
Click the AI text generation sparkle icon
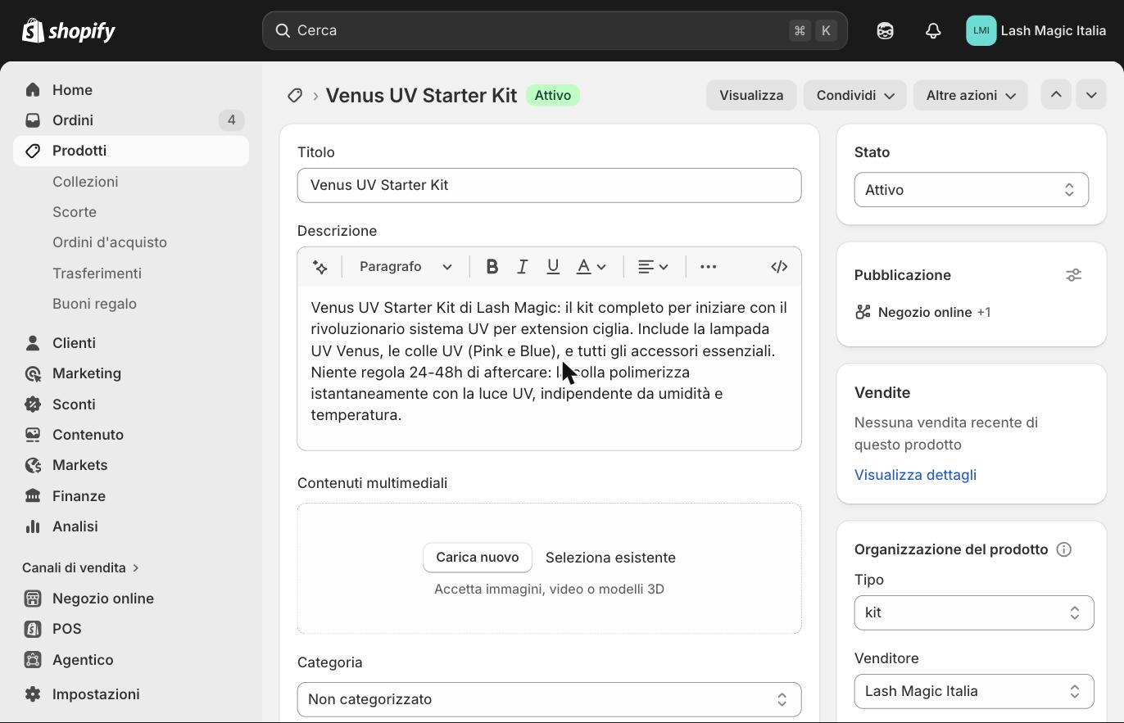(x=320, y=267)
